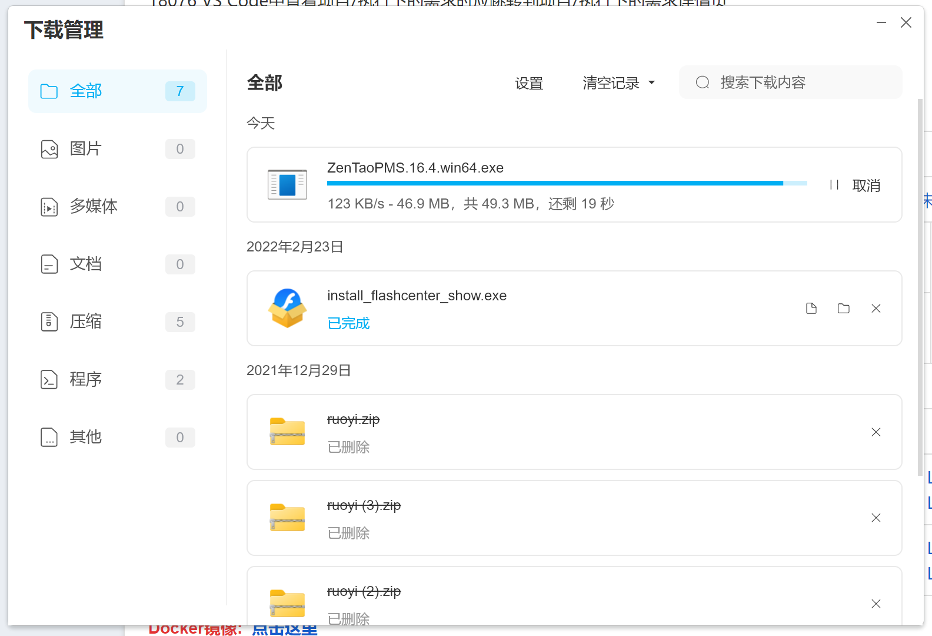Click the ruoyi.zip archive icon

pos(287,432)
